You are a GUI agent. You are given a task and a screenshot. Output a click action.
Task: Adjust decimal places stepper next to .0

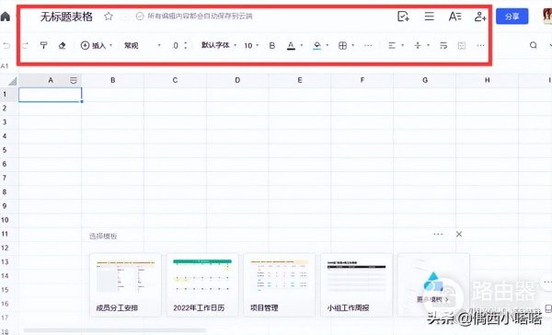185,45
